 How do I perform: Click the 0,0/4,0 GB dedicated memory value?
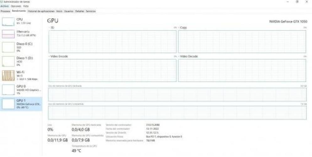point(81,130)
